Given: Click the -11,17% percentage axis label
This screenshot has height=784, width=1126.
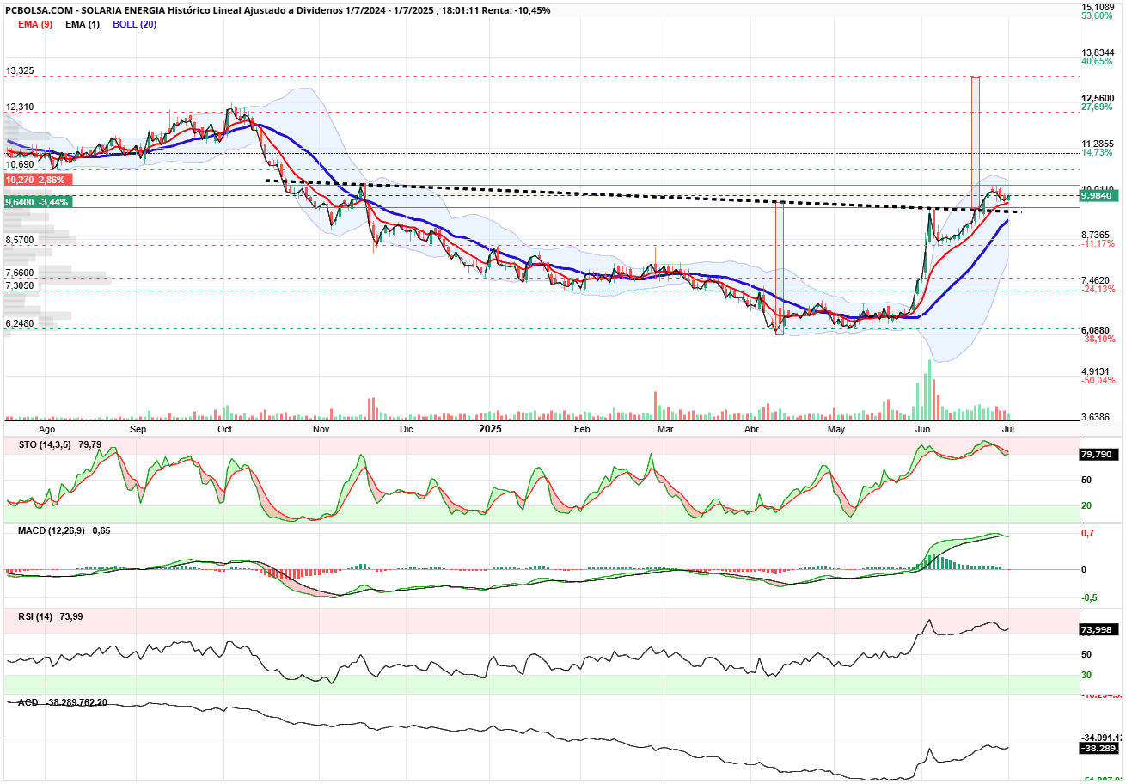Looking at the screenshot, I should (1098, 244).
